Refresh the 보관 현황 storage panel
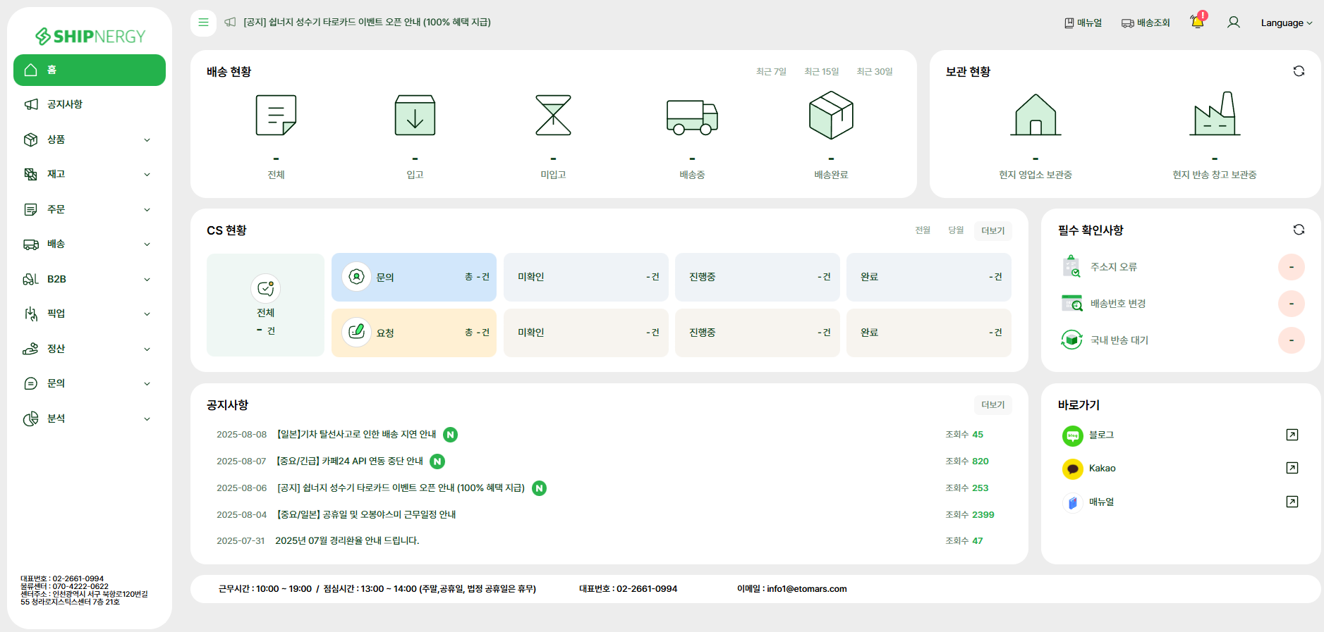Screen dimensions: 1324x632 click(x=1298, y=71)
